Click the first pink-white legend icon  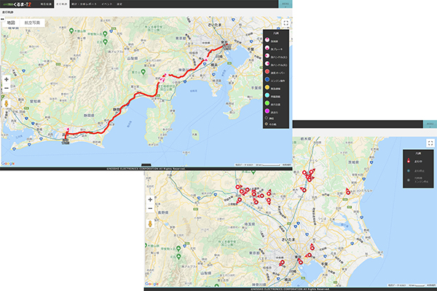[x=267, y=40]
